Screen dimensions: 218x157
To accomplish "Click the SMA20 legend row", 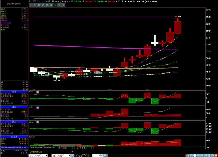I will (x=14, y=14).
